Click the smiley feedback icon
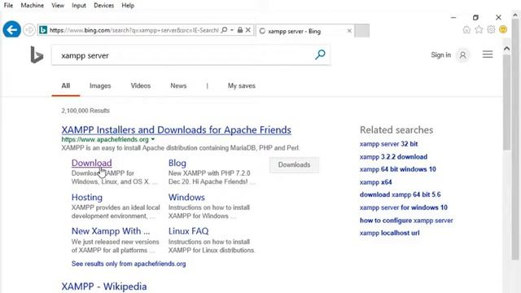The height and width of the screenshot is (293, 521). pyautogui.click(x=503, y=29)
